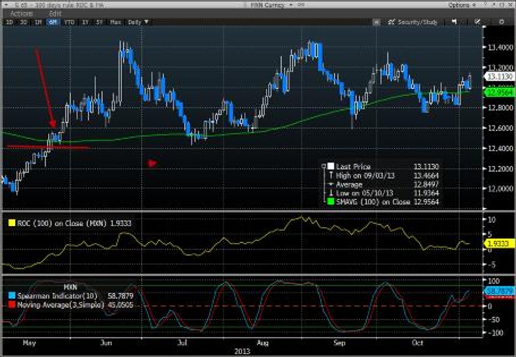Screen dimensions: 516x357
Task: Click the red horizontal support line on the chart
Action: point(48,147)
